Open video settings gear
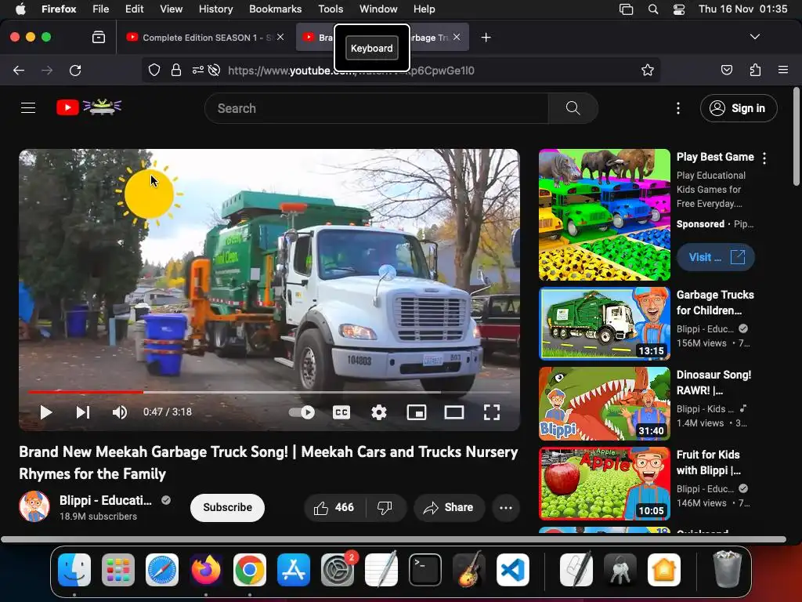 tap(378, 412)
